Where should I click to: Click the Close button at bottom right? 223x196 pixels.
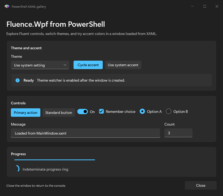pyautogui.click(x=200, y=185)
